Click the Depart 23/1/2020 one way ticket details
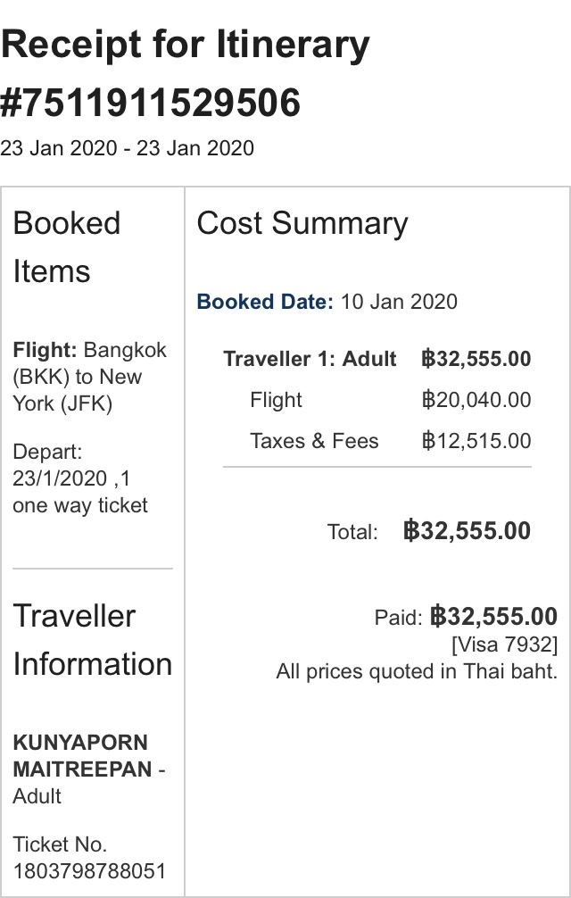 tap(80, 478)
